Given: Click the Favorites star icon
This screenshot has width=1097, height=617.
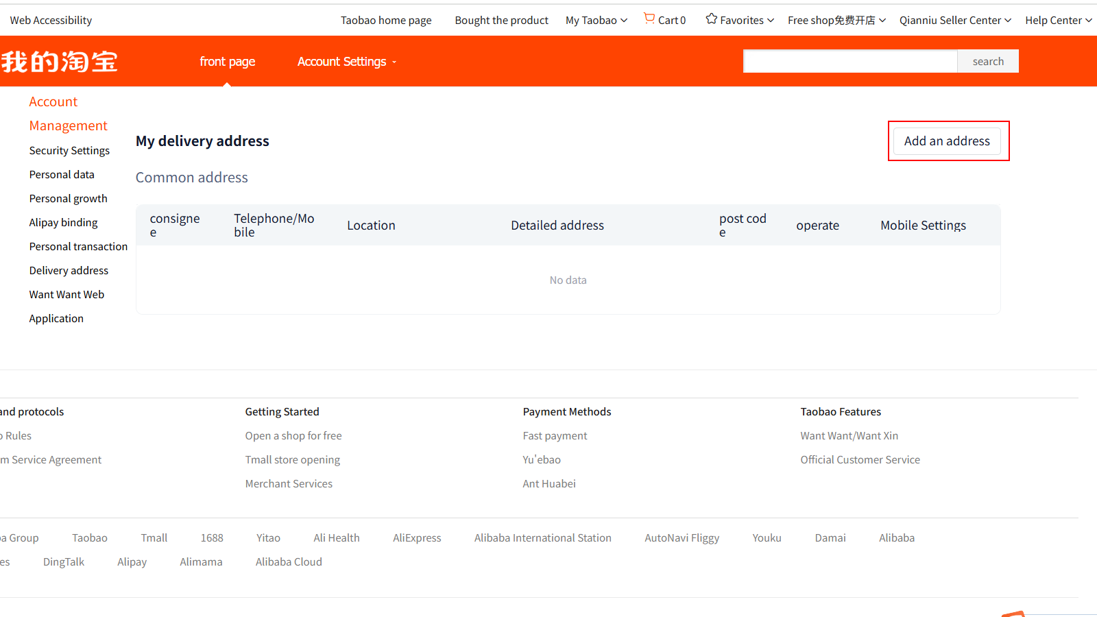Looking at the screenshot, I should coord(711,19).
